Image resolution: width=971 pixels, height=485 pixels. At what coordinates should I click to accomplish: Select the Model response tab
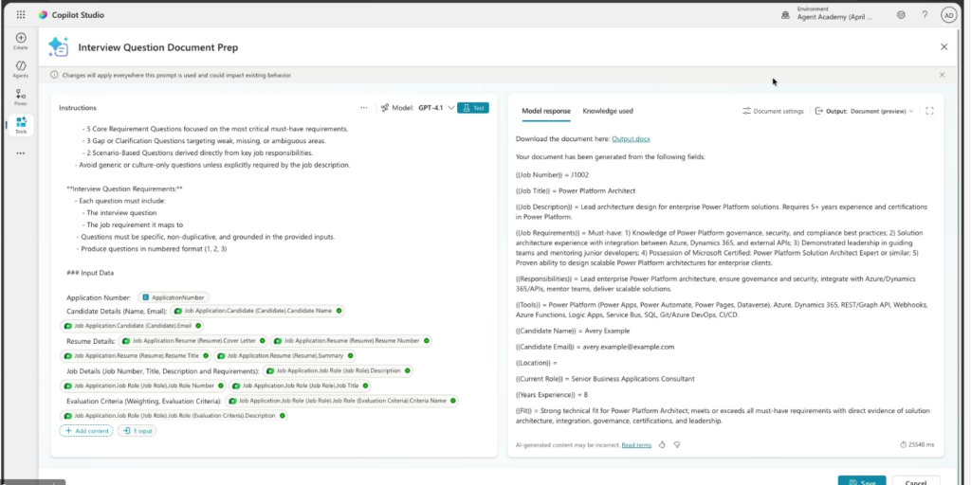pyautogui.click(x=546, y=111)
